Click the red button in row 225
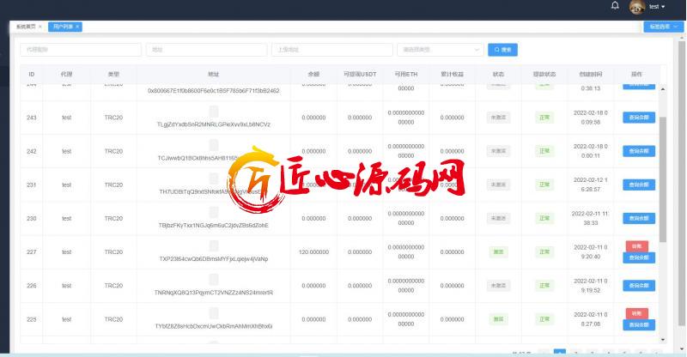Viewport: 687px width, 357px height. point(636,313)
